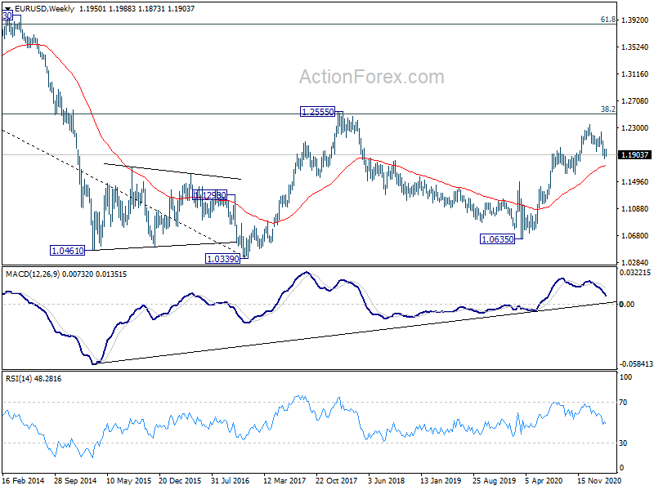This screenshot has width=654, height=490.
Task: Click the 16 Feb 2014 date label
Action: (x=24, y=481)
